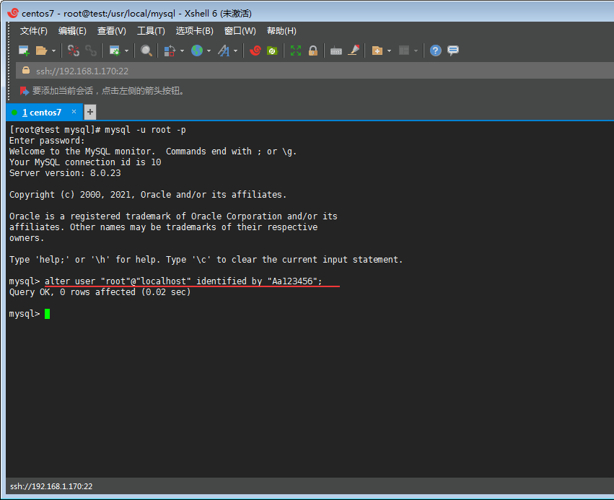This screenshot has height=500, width=614.
Task: Click the Xshell logo in title bar
Action: 13,13
